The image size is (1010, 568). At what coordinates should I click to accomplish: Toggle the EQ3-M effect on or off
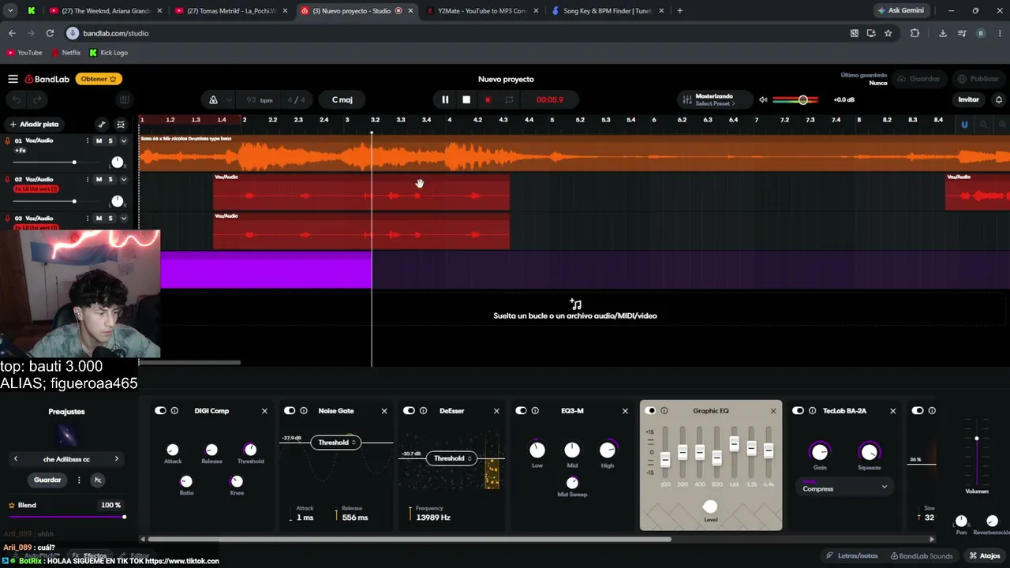521,411
